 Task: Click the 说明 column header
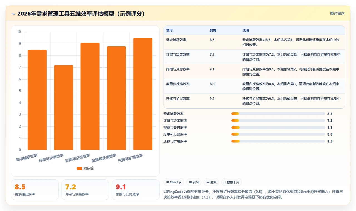(246, 30)
